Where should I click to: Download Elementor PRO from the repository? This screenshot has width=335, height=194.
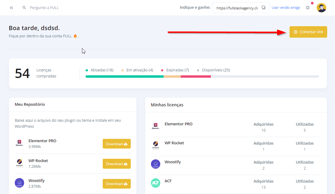coord(117,144)
